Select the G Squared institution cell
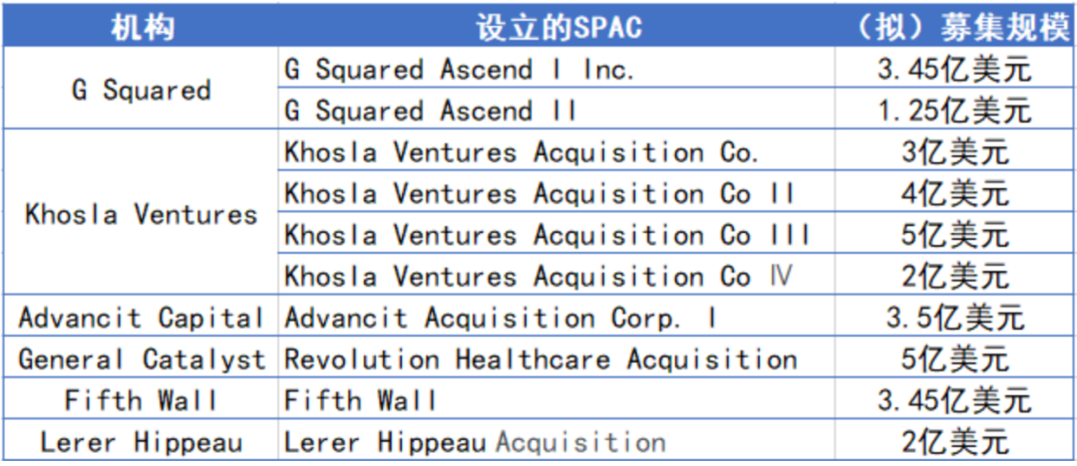This screenshot has width=1077, height=466. pos(141,90)
